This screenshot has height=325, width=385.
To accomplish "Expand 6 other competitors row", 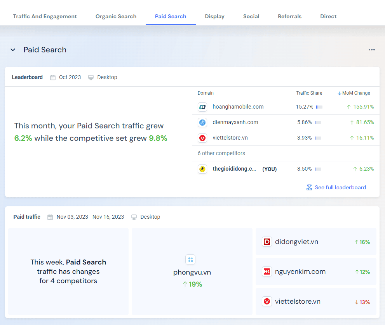I will click(286, 154).
